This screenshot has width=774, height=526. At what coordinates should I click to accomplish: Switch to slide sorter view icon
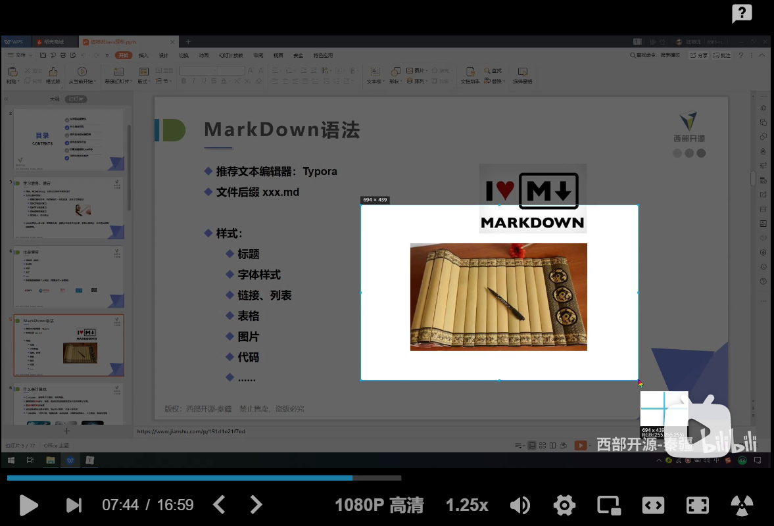[543, 446]
